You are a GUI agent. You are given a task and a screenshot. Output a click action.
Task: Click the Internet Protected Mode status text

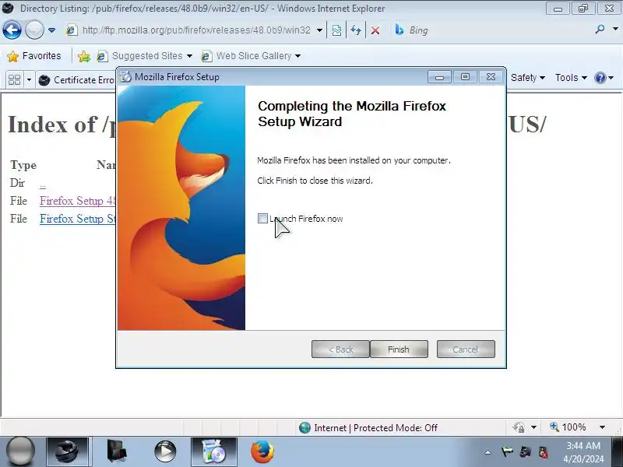(x=375, y=427)
